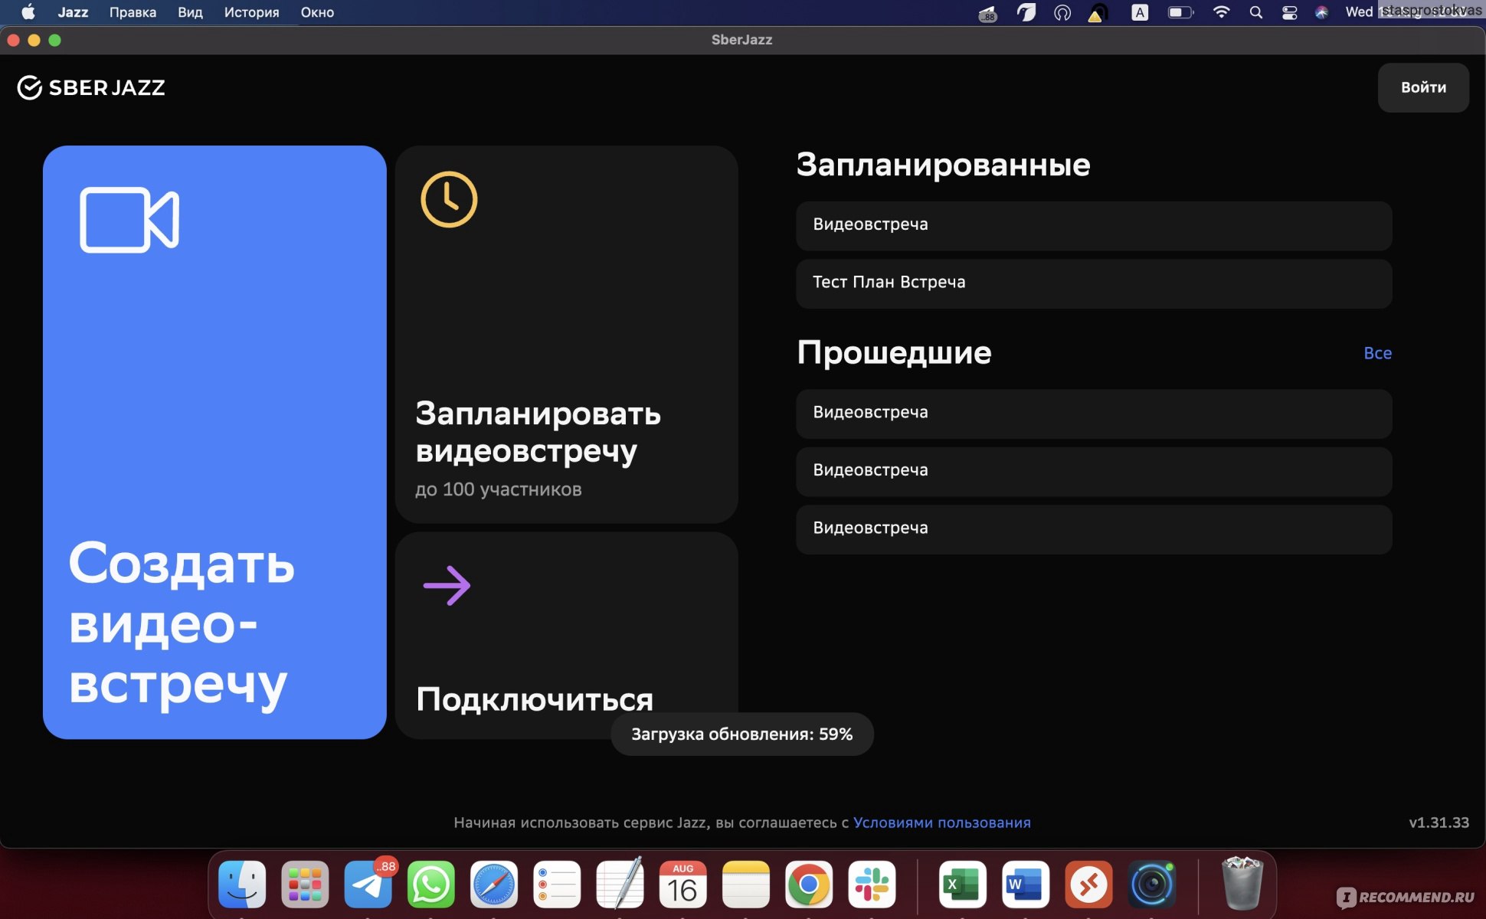Screen dimensions: 1486x919
Task: Click the Загрузка обновления 59% progress toast
Action: click(x=741, y=734)
